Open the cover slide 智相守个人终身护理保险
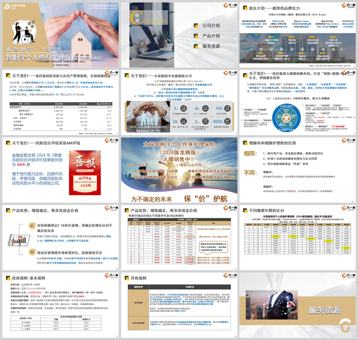This screenshot has height=340, width=358. click(60, 35)
